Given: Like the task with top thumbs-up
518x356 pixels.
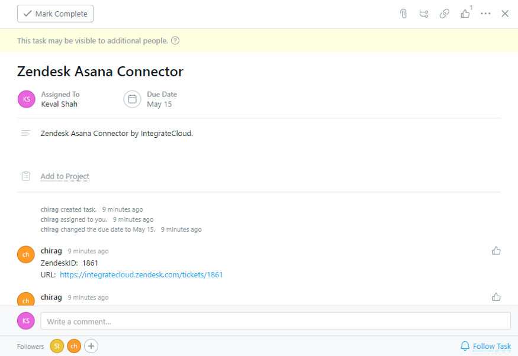Looking at the screenshot, I should (x=465, y=14).
